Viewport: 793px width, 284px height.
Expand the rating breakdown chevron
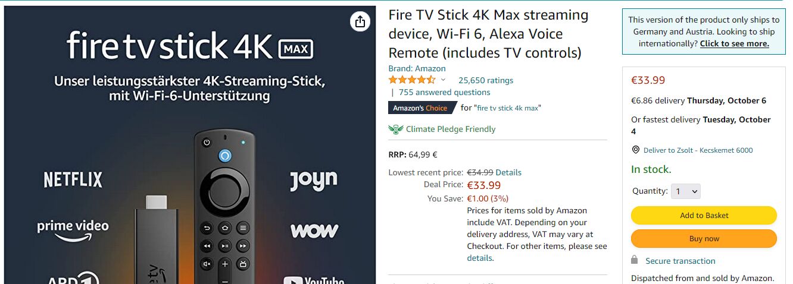point(443,80)
